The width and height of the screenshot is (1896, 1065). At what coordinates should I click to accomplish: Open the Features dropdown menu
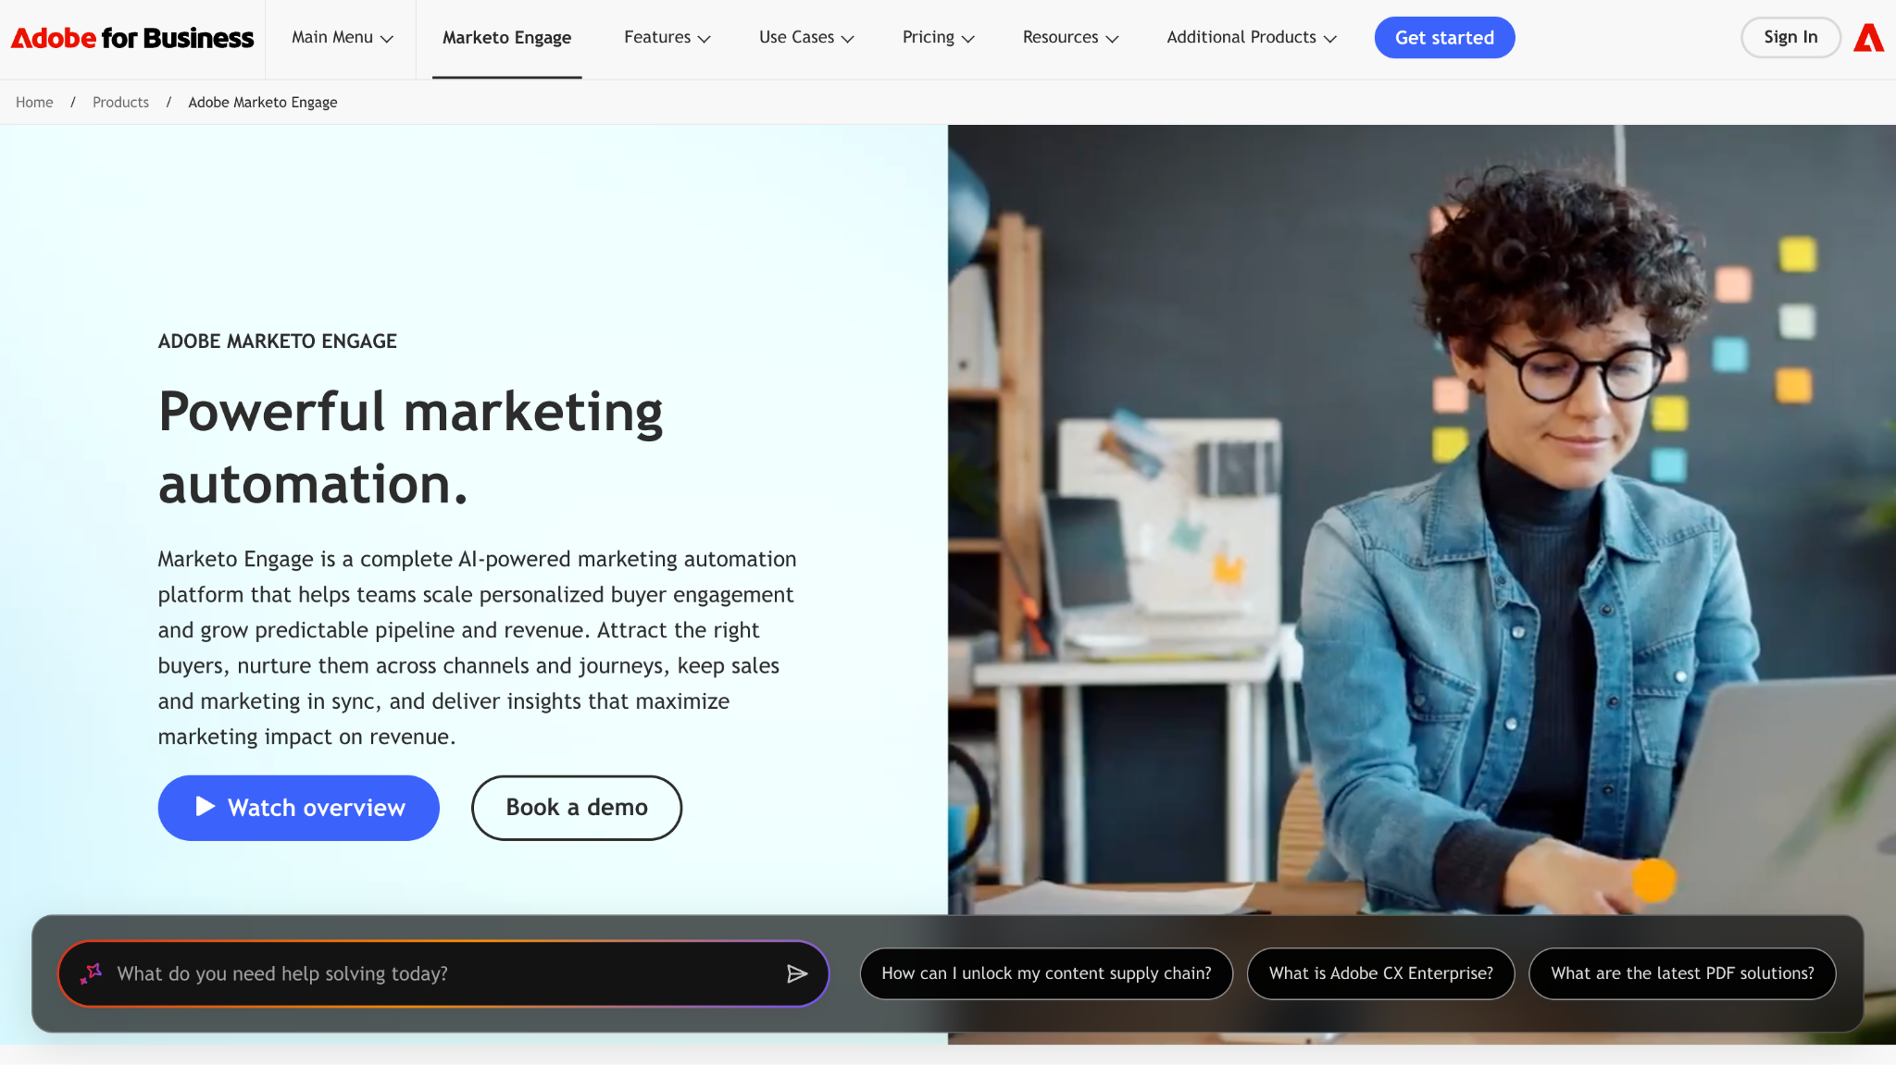pos(667,38)
